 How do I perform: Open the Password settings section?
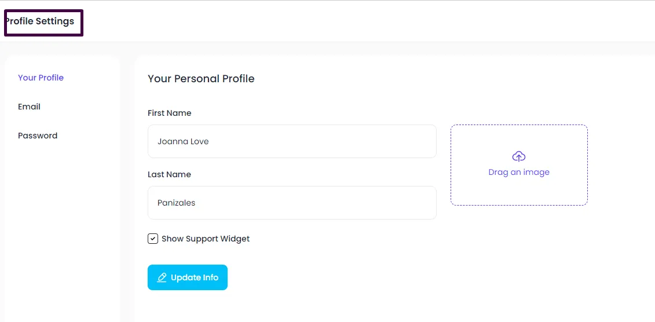tap(38, 136)
